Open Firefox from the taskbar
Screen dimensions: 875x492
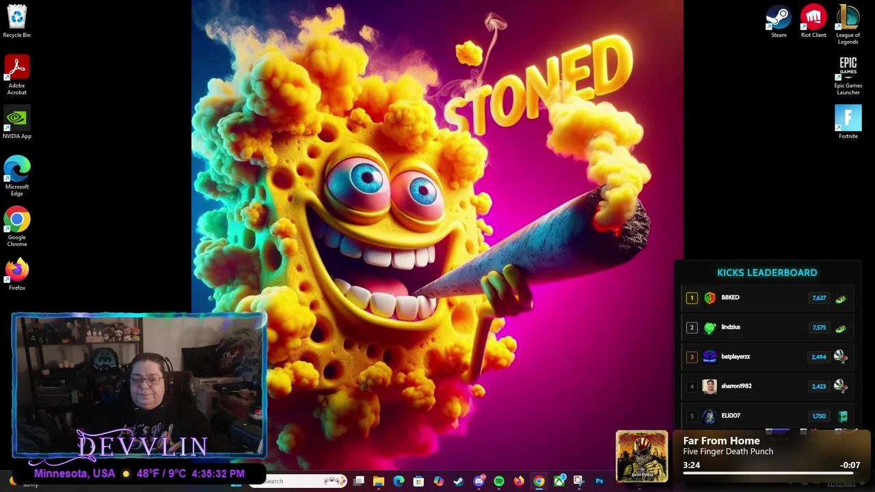519,481
